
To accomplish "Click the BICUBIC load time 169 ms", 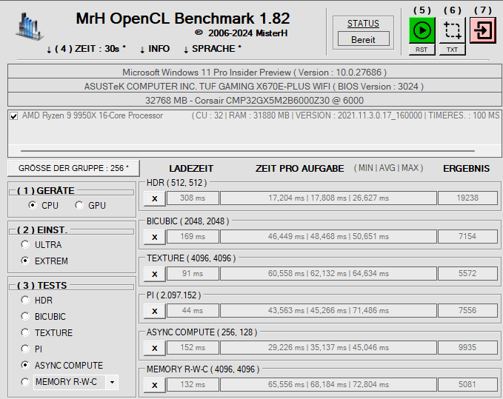I will tap(193, 237).
